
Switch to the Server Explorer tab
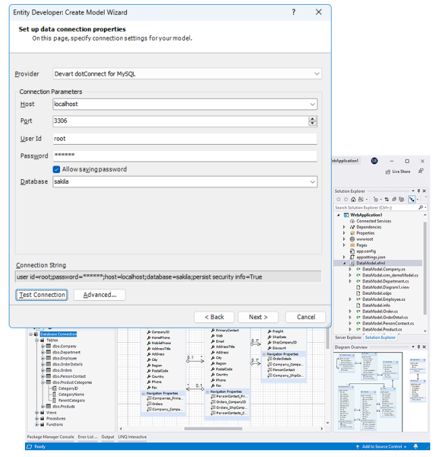(x=348, y=337)
